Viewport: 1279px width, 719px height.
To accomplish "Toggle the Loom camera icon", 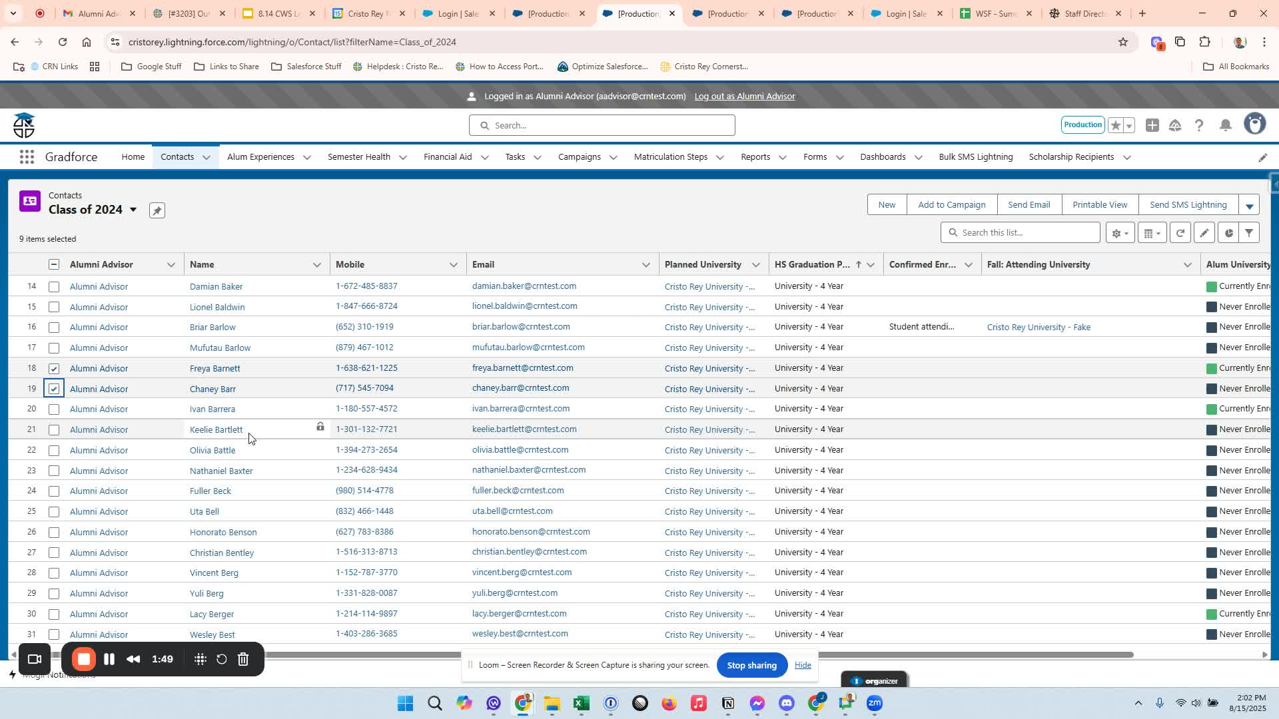I will pyautogui.click(x=35, y=659).
